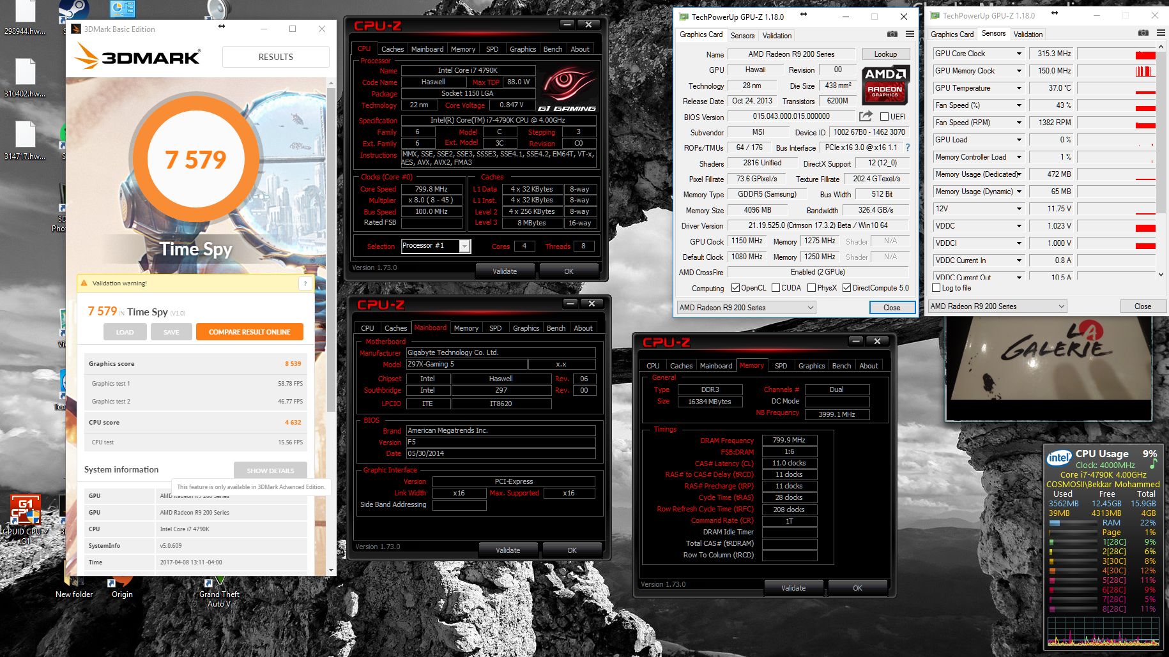Open the 310402.hw desktop file
This screenshot has height=657, width=1169.
pyautogui.click(x=25, y=78)
